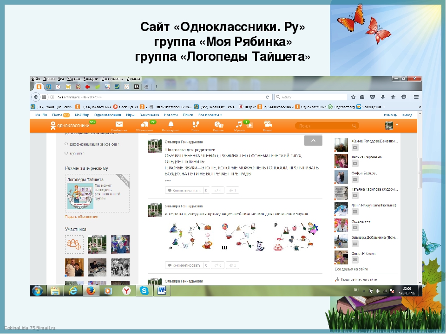Click the Подать объявление link
The height and width of the screenshot is (334, 446).
[81, 217]
